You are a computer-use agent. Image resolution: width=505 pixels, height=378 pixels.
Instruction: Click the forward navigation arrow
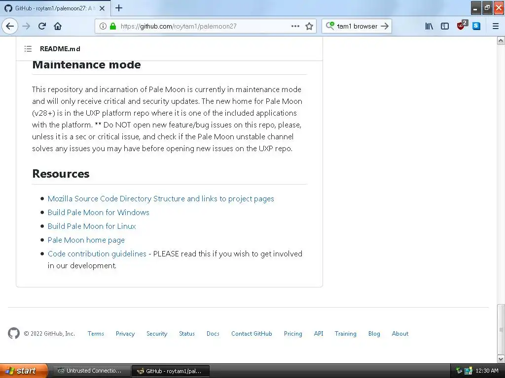click(x=26, y=26)
